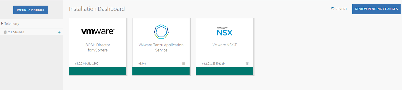
Task: Delete the Tanzu Application Service tile
Action: (184, 64)
